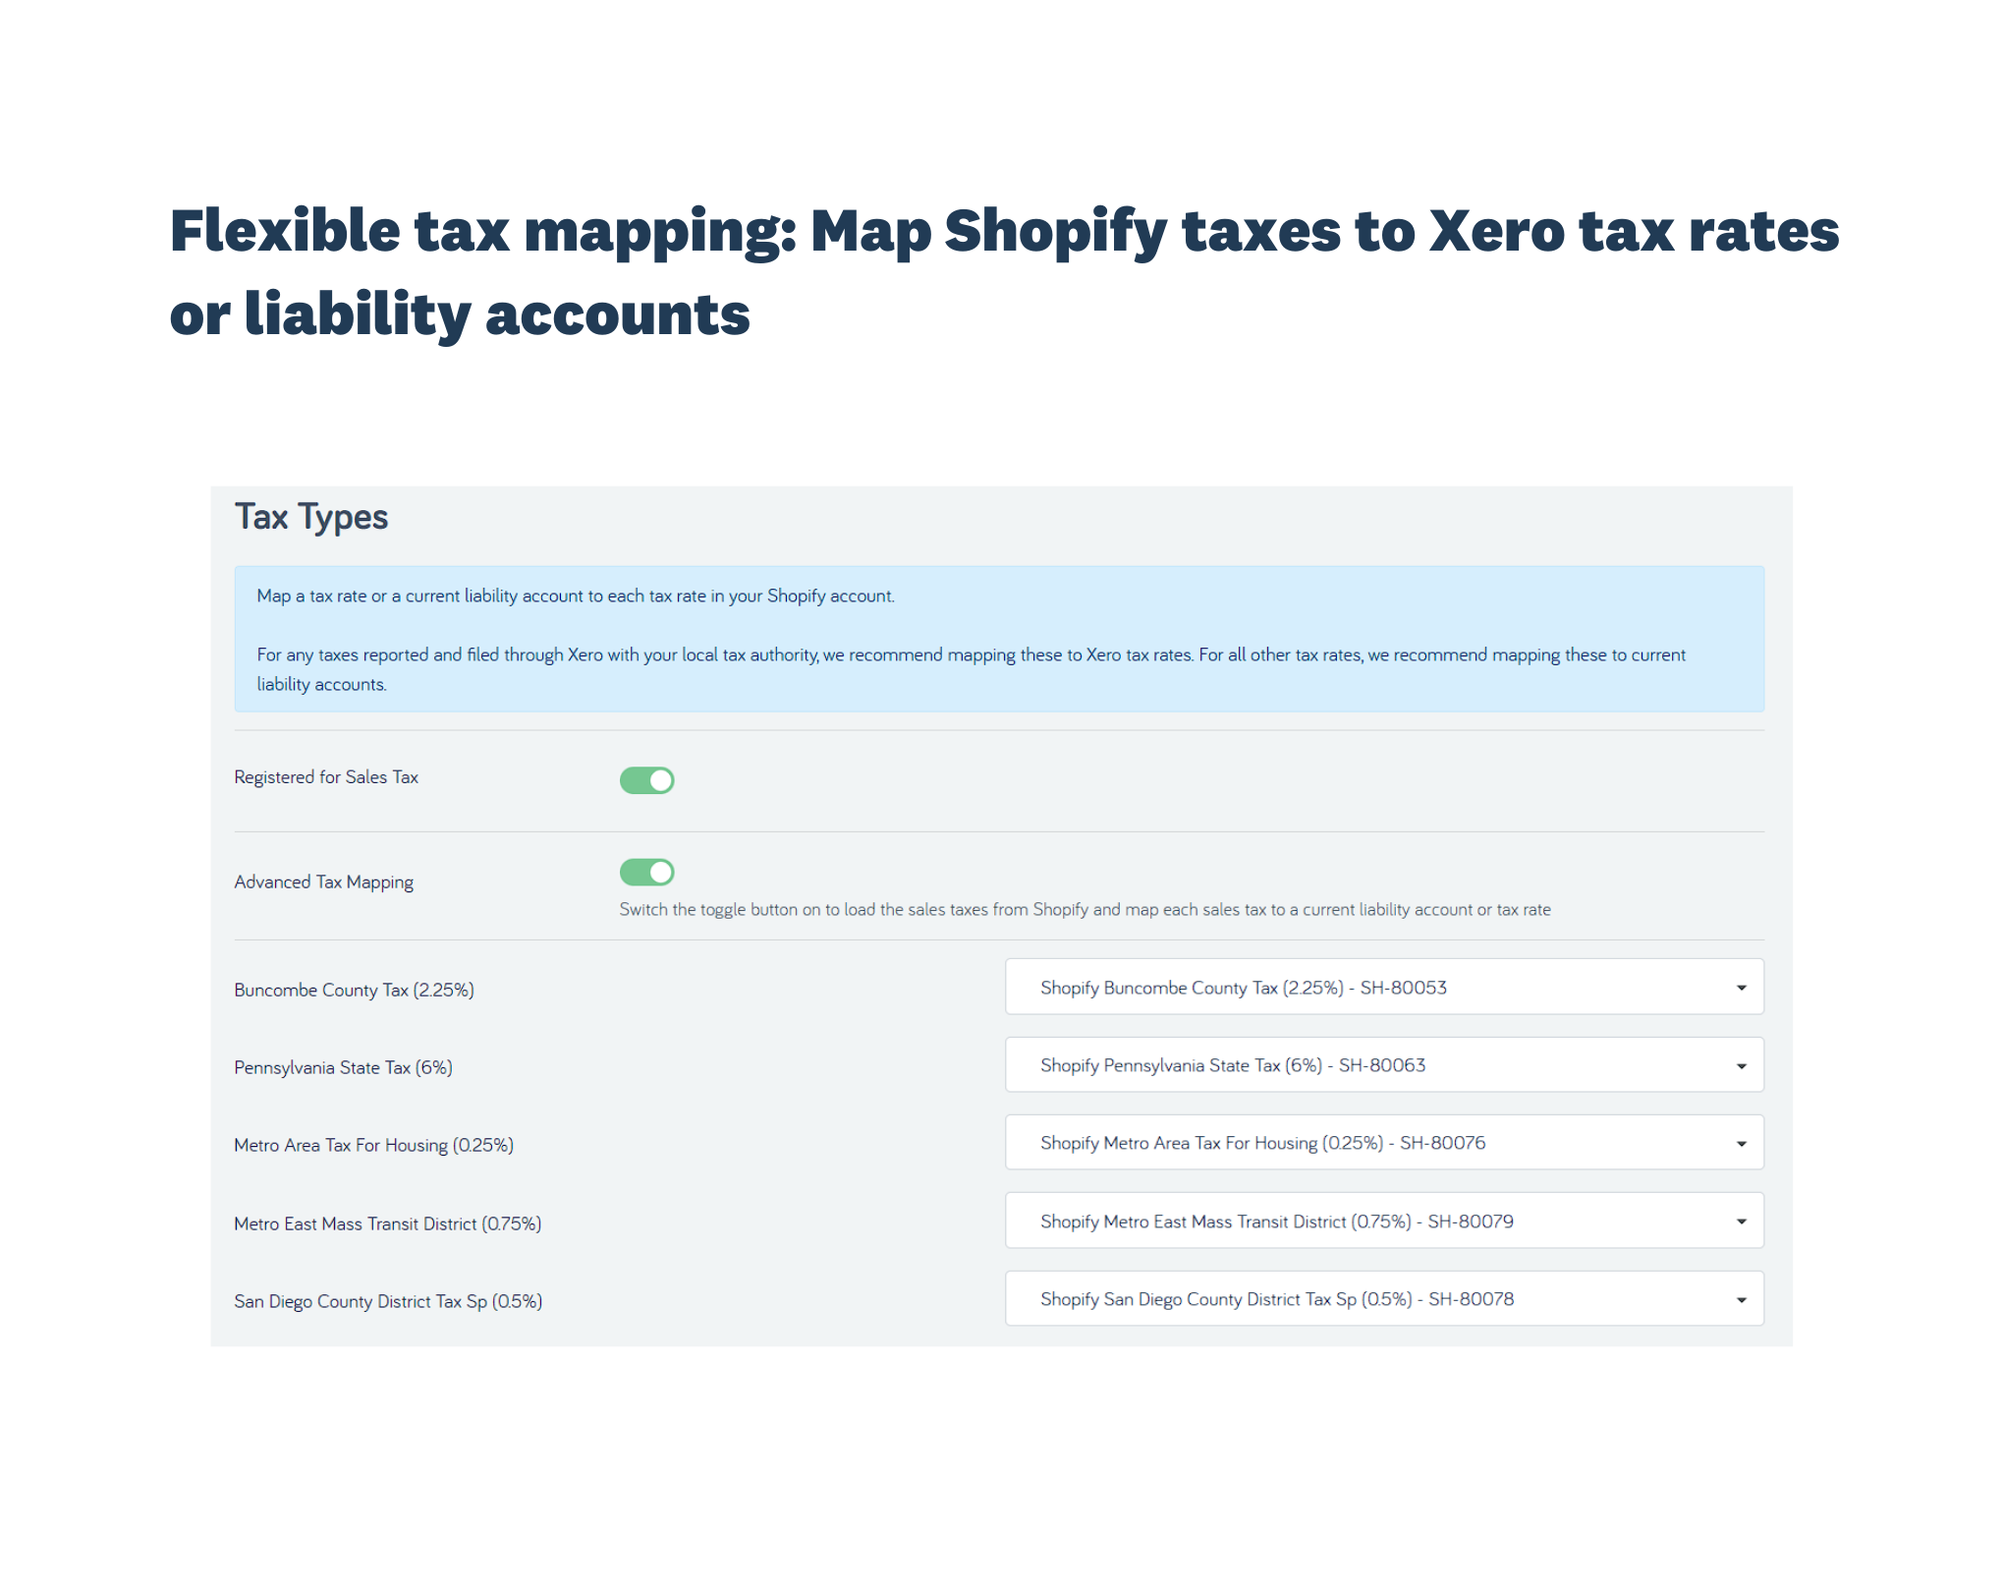Click the Buncombe County dropdown chevron arrow
This screenshot has width=2004, height=1592.
pyautogui.click(x=1741, y=987)
